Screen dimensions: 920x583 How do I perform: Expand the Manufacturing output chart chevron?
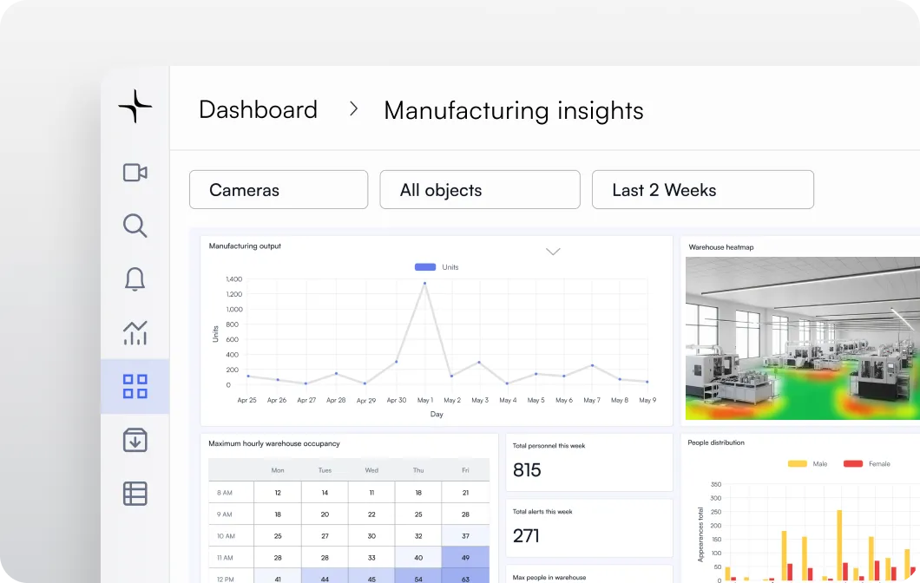point(553,251)
